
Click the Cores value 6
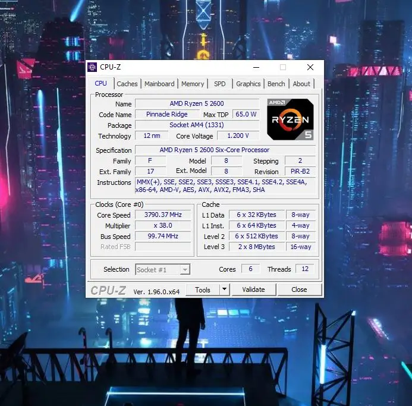pyautogui.click(x=250, y=269)
